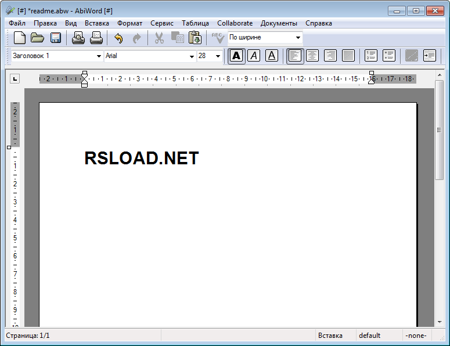The width and height of the screenshot is (450, 346).
Task: Save the document with the floppy disk icon
Action: [x=56, y=38]
